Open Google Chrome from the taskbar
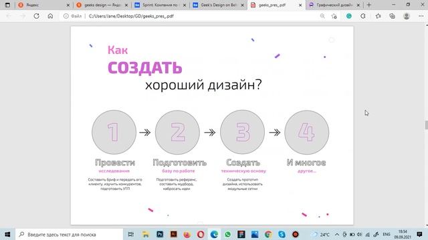 click(268, 234)
